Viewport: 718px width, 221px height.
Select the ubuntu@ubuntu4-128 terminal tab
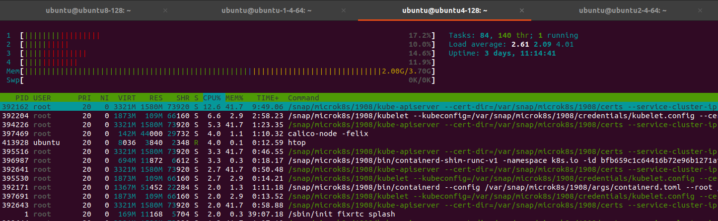[444, 10]
